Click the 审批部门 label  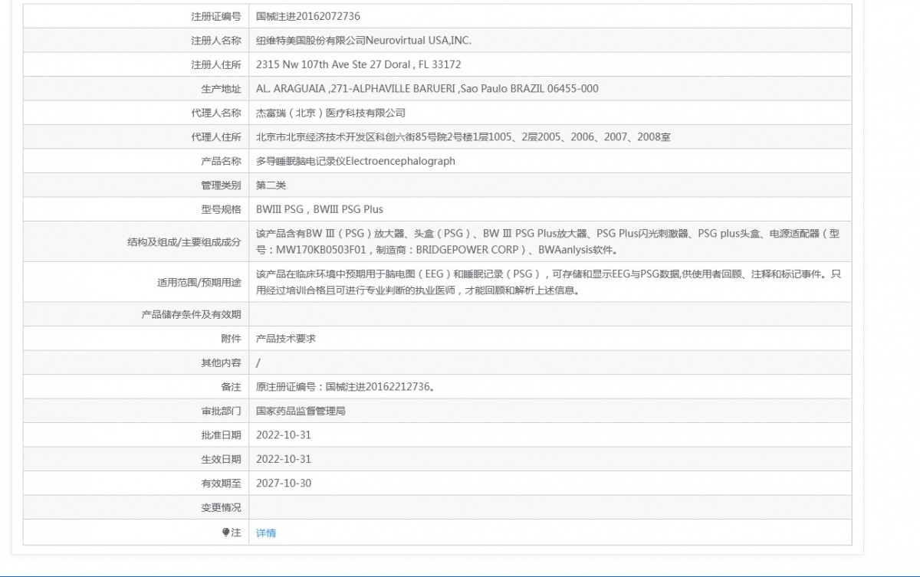[221, 411]
